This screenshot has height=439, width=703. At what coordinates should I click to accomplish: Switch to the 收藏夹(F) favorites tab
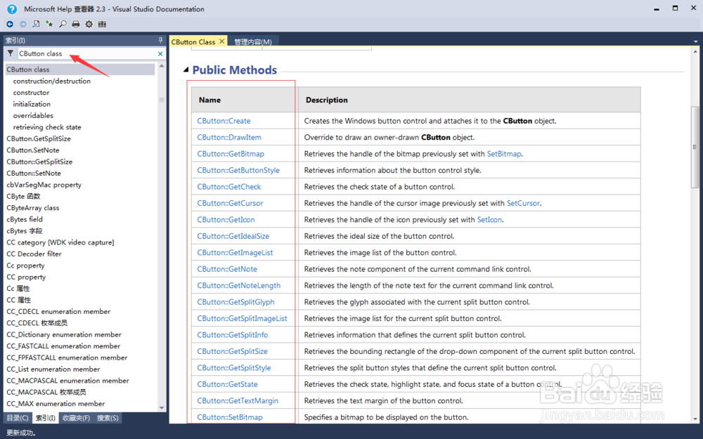tap(76, 418)
